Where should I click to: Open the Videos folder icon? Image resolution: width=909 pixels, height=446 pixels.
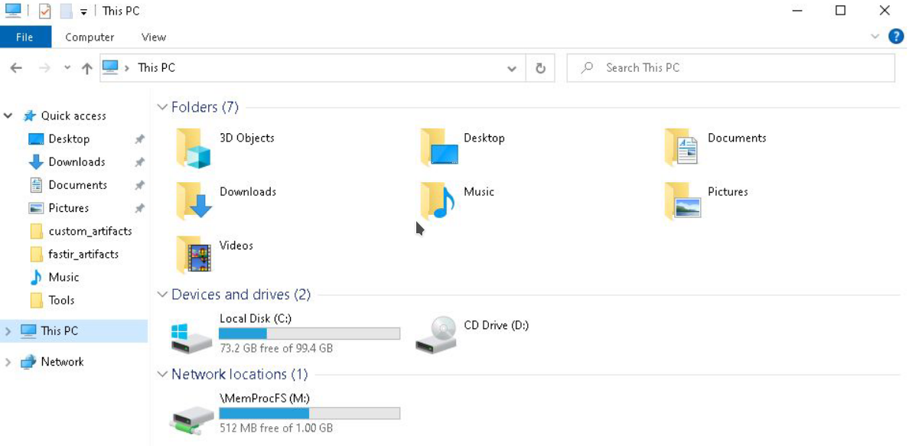tap(192, 255)
